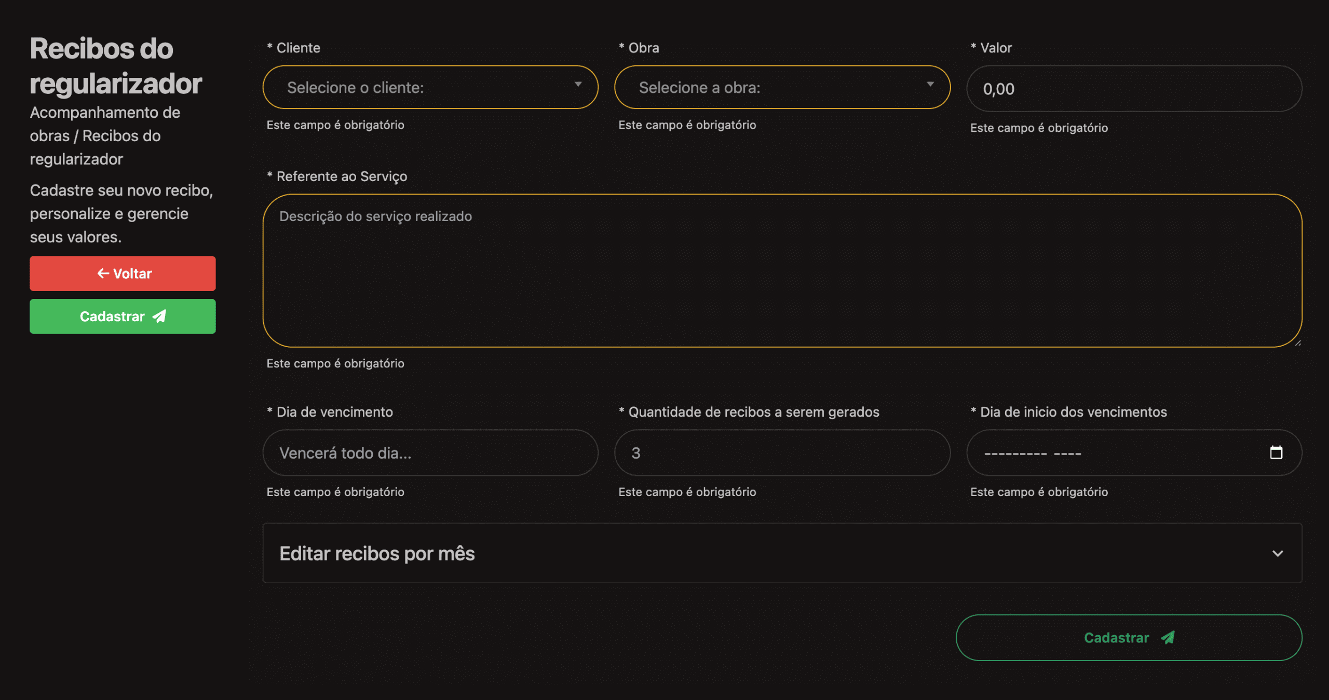Click the left arrow icon on Voltar
The width and height of the screenshot is (1329, 700).
coord(103,273)
